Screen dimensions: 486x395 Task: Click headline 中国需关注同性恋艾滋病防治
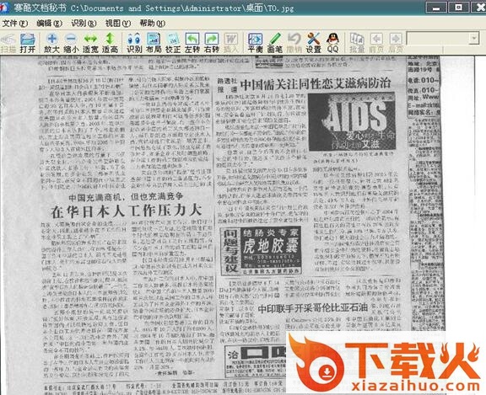click(316, 83)
